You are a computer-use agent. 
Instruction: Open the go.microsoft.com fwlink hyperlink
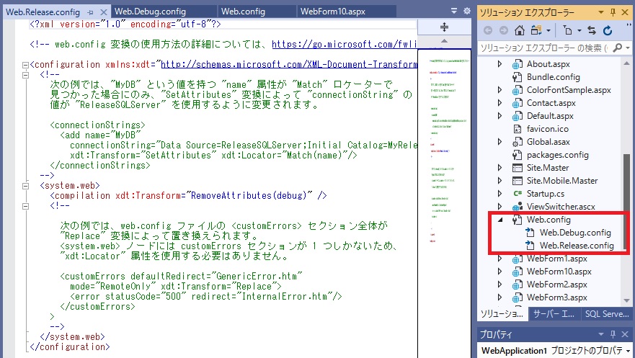pyautogui.click(x=345, y=44)
